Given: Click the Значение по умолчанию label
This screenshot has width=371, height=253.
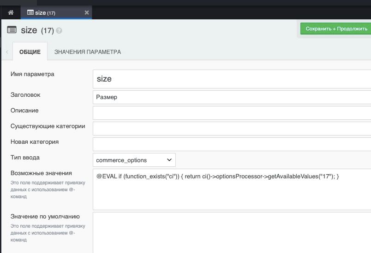Looking at the screenshot, I should [x=45, y=217].
